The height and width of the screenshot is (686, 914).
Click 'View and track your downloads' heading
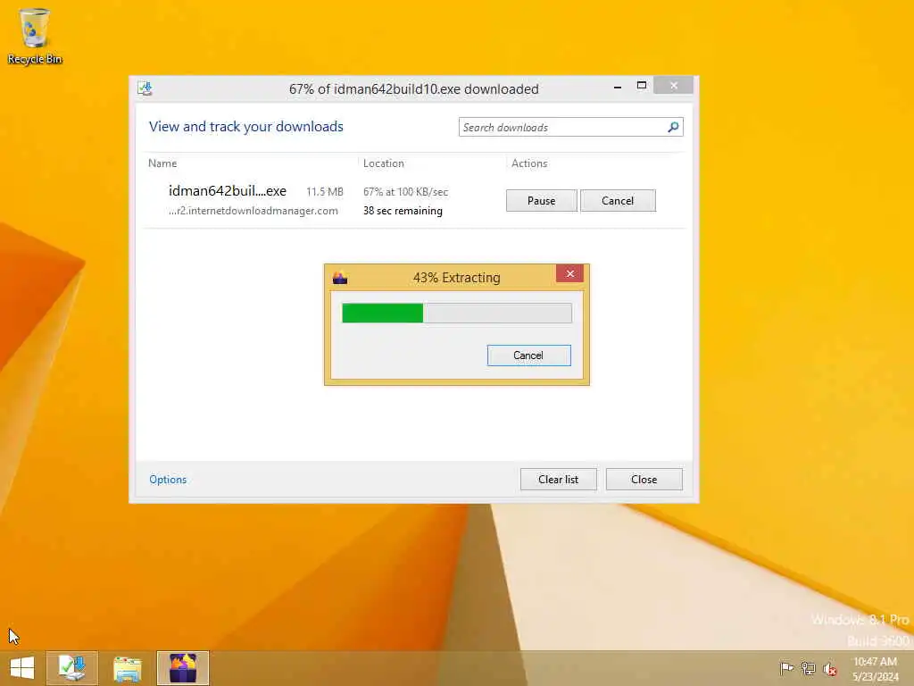pos(246,127)
